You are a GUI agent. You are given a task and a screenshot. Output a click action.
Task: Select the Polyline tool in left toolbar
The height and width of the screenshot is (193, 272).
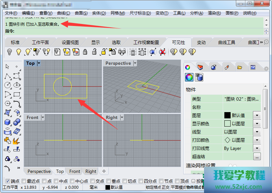click(7, 76)
